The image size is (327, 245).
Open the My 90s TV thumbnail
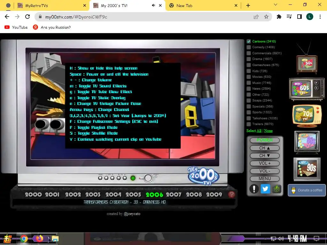(x=307, y=169)
